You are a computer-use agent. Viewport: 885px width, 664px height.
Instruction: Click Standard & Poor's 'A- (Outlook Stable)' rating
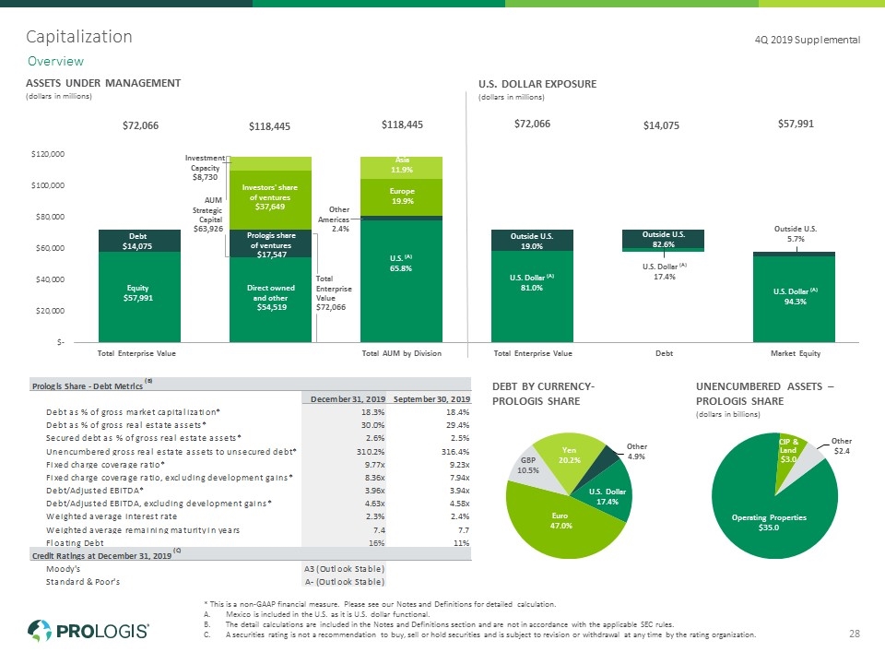click(x=344, y=582)
